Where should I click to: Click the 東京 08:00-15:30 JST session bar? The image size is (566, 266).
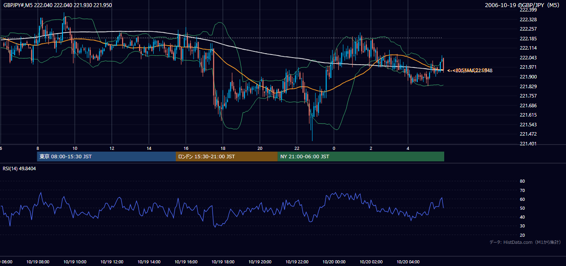click(x=106, y=156)
